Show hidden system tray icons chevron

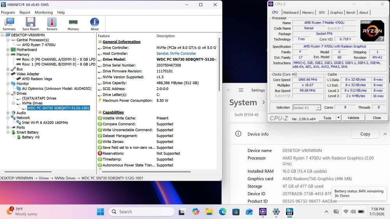[326, 212]
